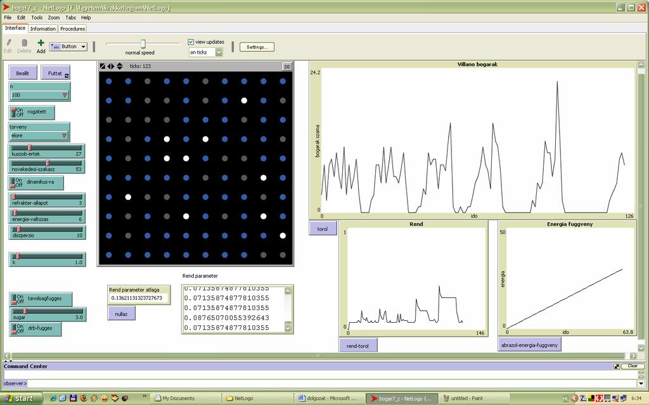The height and width of the screenshot is (405, 649).
Task: Click the smiley face quick launch icon
Action: click(105, 399)
